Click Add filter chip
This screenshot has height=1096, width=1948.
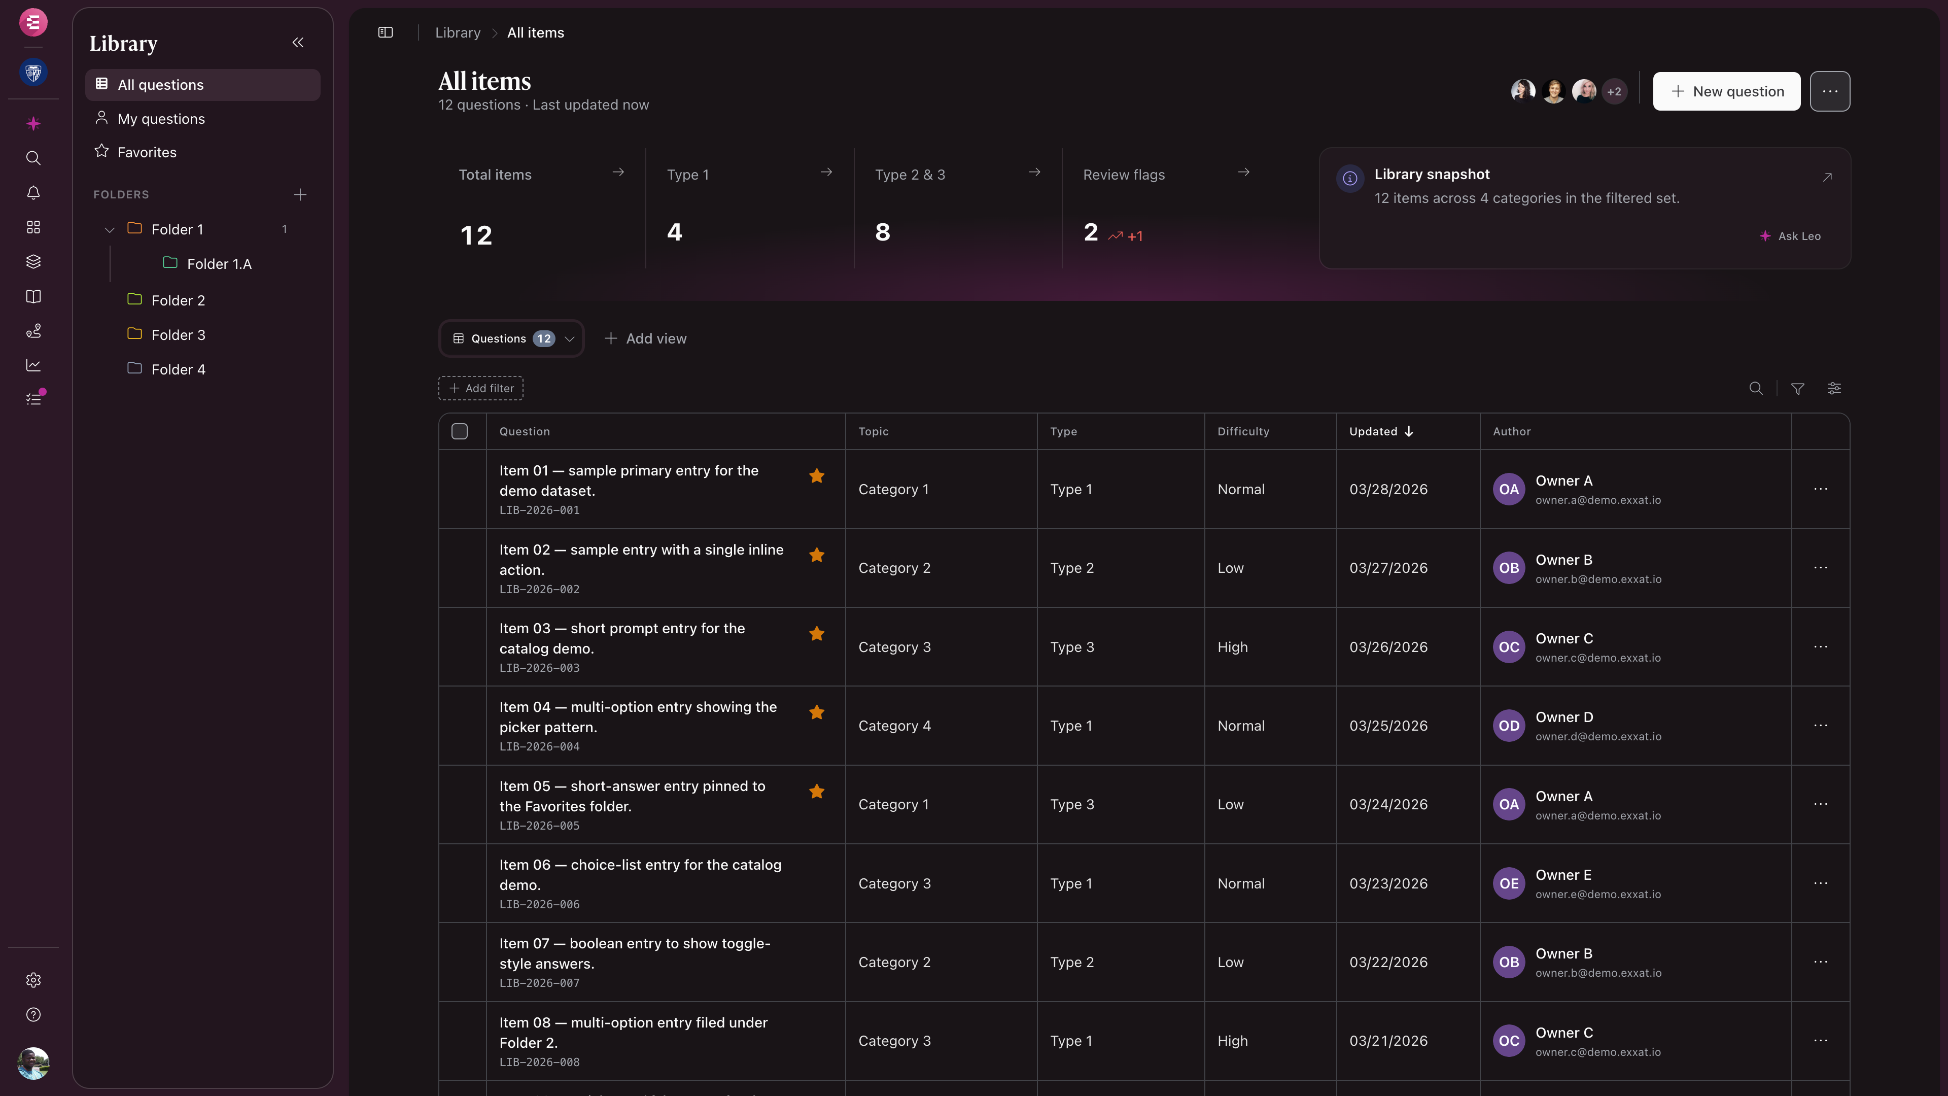click(x=481, y=388)
